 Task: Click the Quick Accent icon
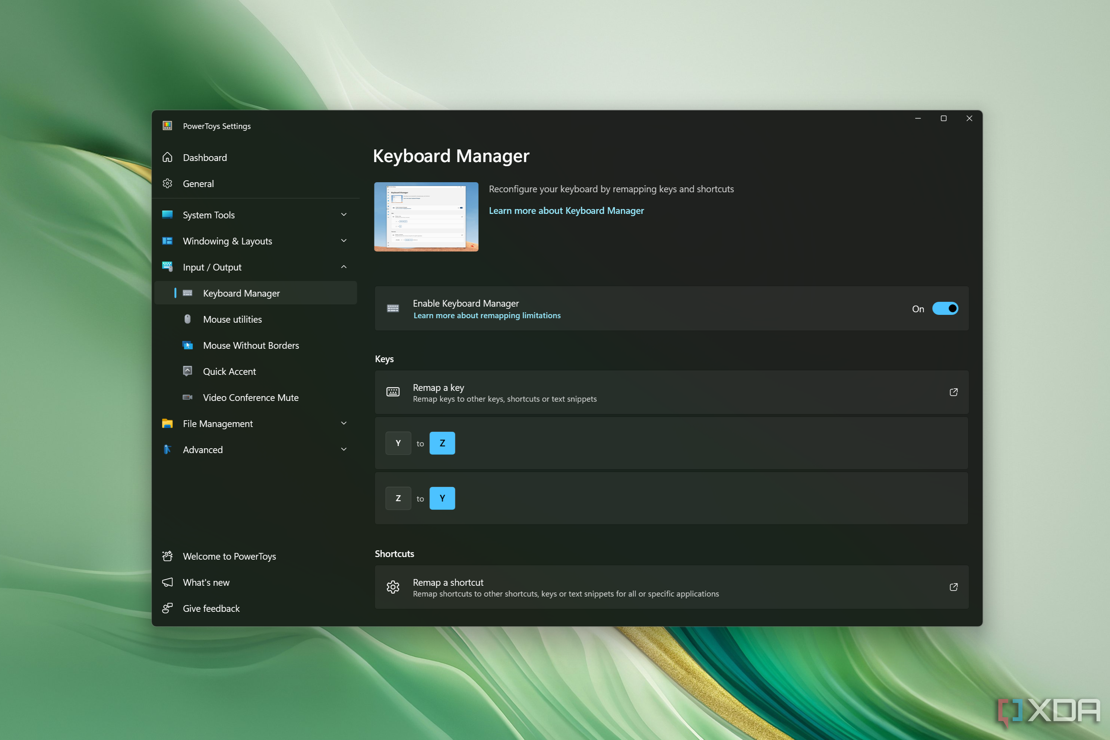pyautogui.click(x=187, y=371)
